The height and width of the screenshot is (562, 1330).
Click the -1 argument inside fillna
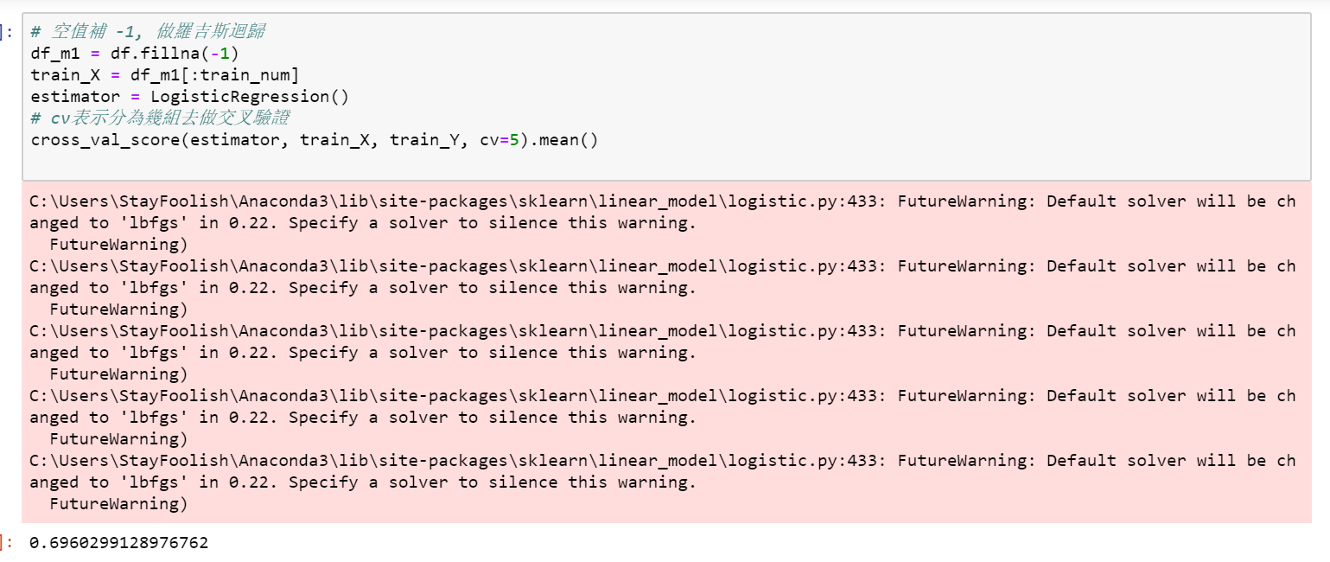220,54
